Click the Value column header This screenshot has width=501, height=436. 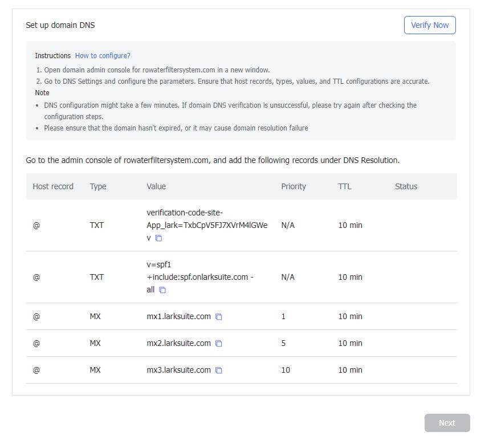tap(156, 186)
